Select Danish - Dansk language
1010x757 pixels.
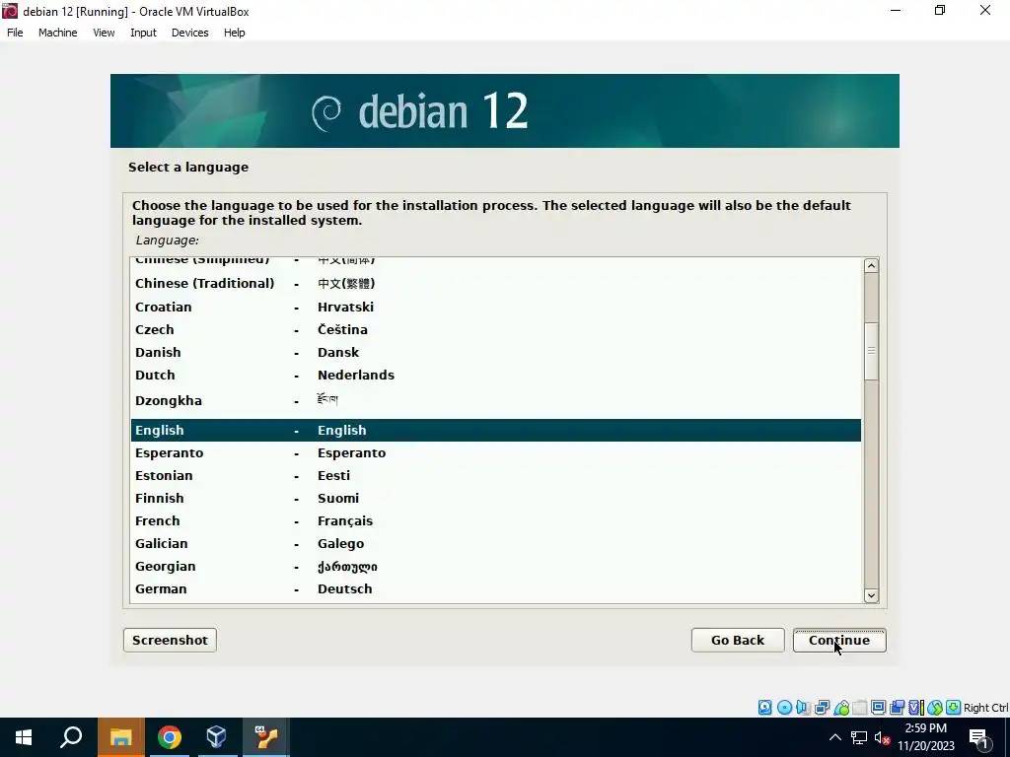click(495, 352)
